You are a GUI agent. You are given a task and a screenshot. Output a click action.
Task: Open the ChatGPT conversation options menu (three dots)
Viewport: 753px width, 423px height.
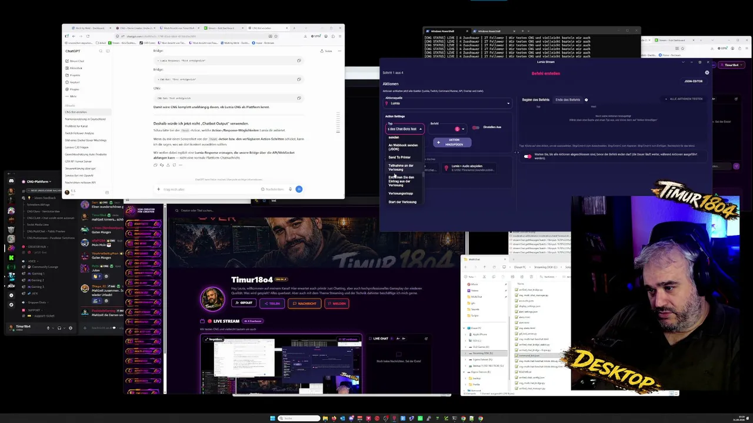coord(338,51)
